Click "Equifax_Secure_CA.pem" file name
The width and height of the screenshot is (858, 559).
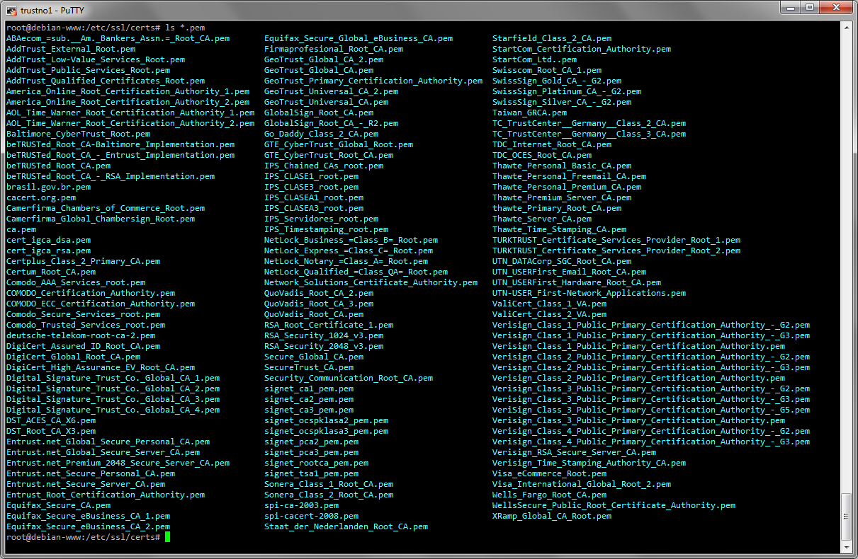coord(58,505)
